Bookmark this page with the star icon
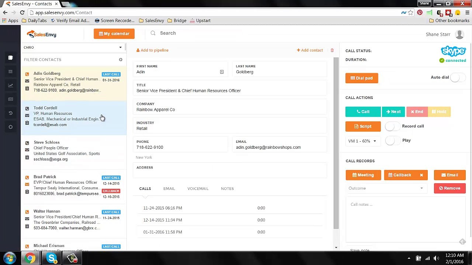 [x=410, y=13]
